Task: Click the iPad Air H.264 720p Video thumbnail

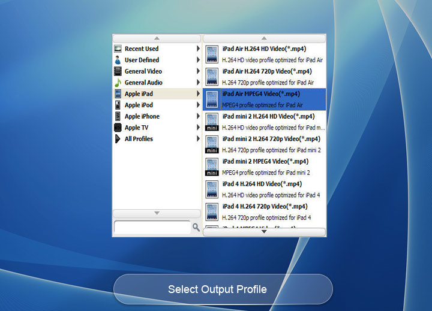Action: [212, 77]
